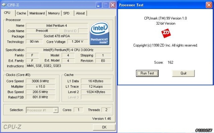Image resolution: width=214 pixels, height=133 pixels.
Task: Close the Processor Test window
Action: pos(209,5)
